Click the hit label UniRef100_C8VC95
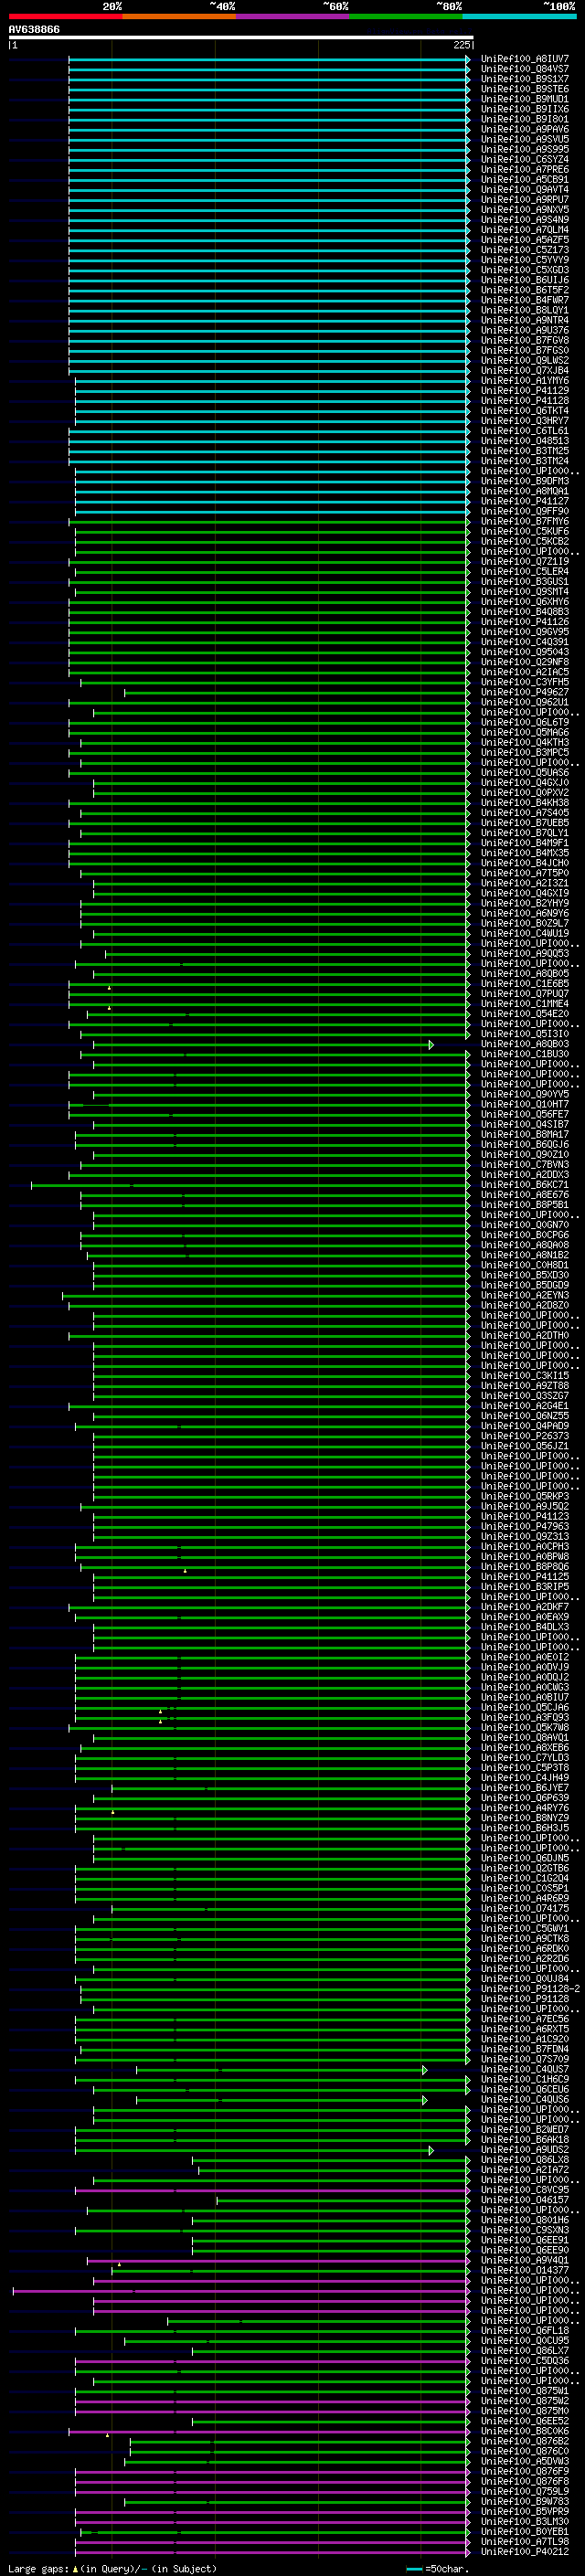 tap(524, 2190)
